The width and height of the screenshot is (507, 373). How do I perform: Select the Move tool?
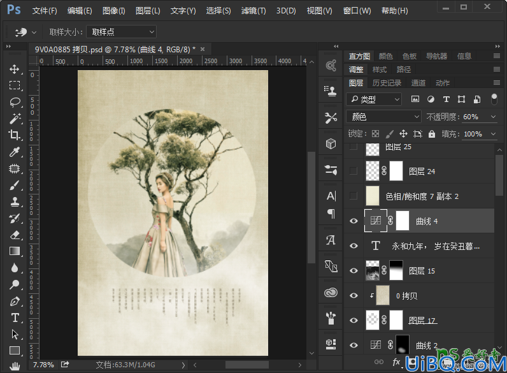(x=14, y=69)
